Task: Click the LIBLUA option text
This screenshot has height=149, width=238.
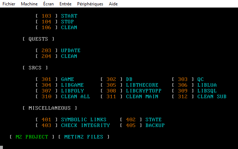Action: pos(207,85)
